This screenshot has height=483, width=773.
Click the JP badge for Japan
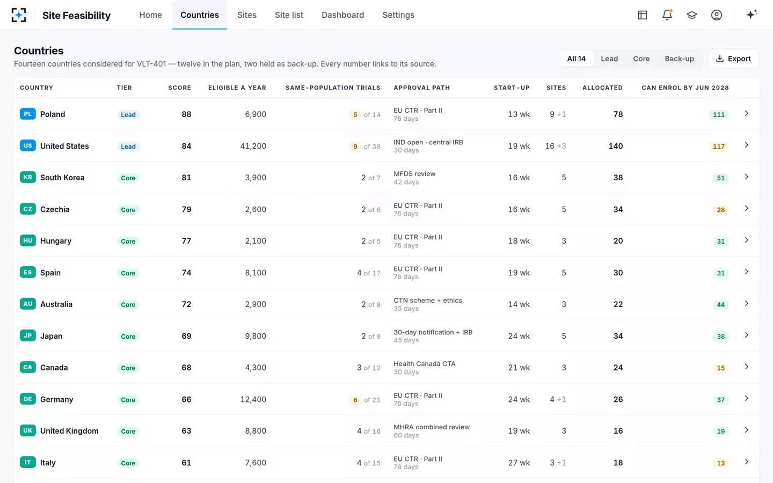(28, 335)
